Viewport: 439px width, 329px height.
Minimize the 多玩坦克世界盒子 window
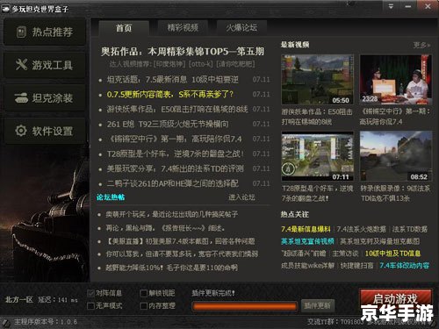(408, 6)
